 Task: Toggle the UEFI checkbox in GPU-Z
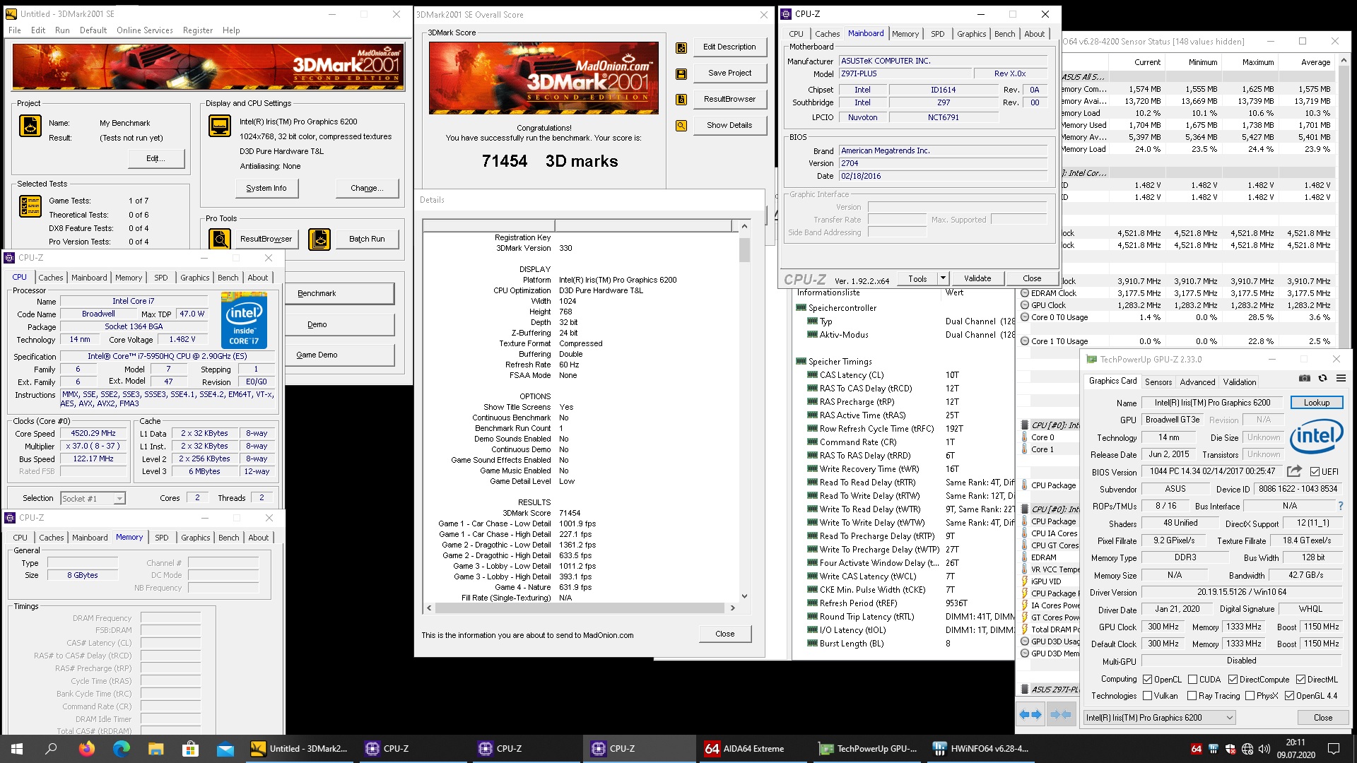(1315, 471)
